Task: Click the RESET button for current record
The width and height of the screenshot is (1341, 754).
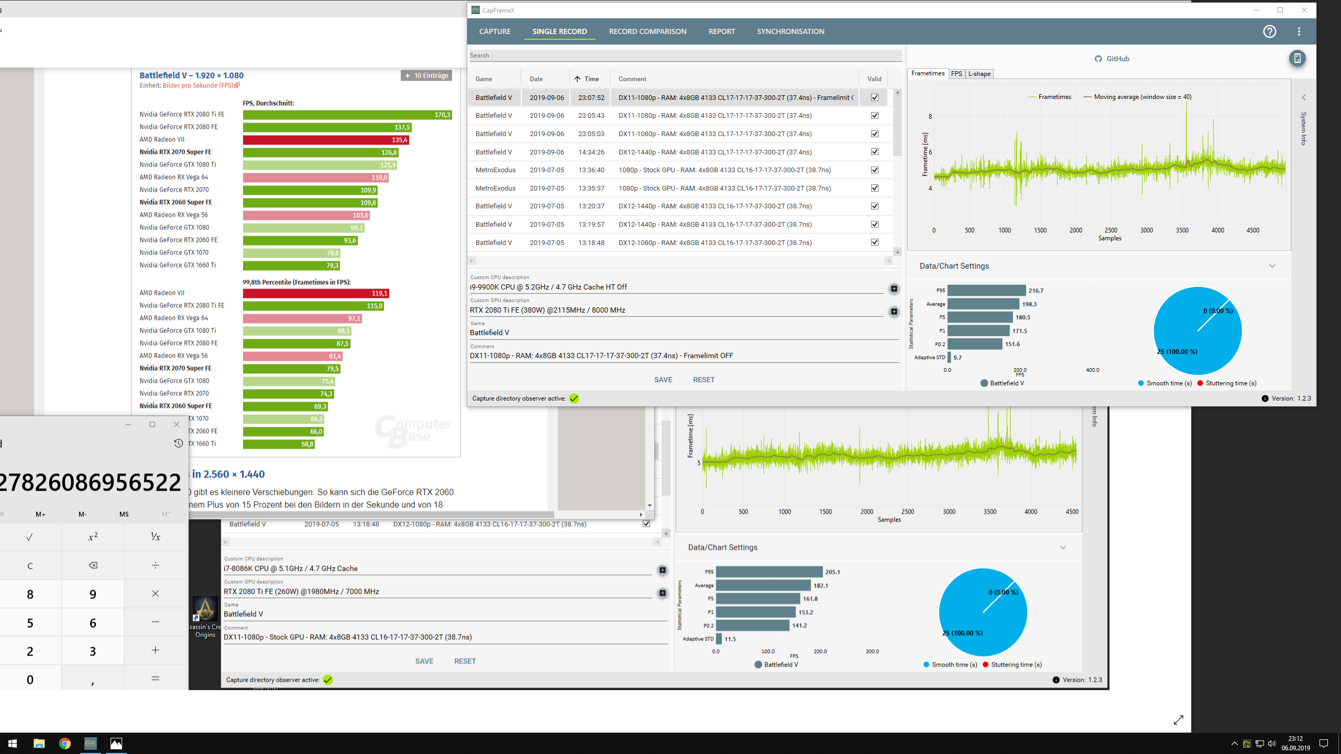Action: click(703, 379)
